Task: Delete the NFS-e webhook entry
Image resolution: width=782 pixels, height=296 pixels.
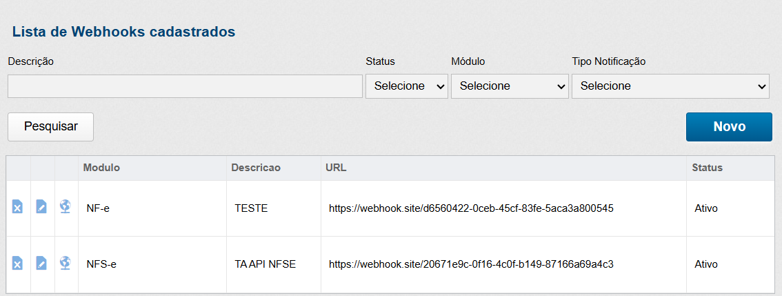Action: pos(18,263)
